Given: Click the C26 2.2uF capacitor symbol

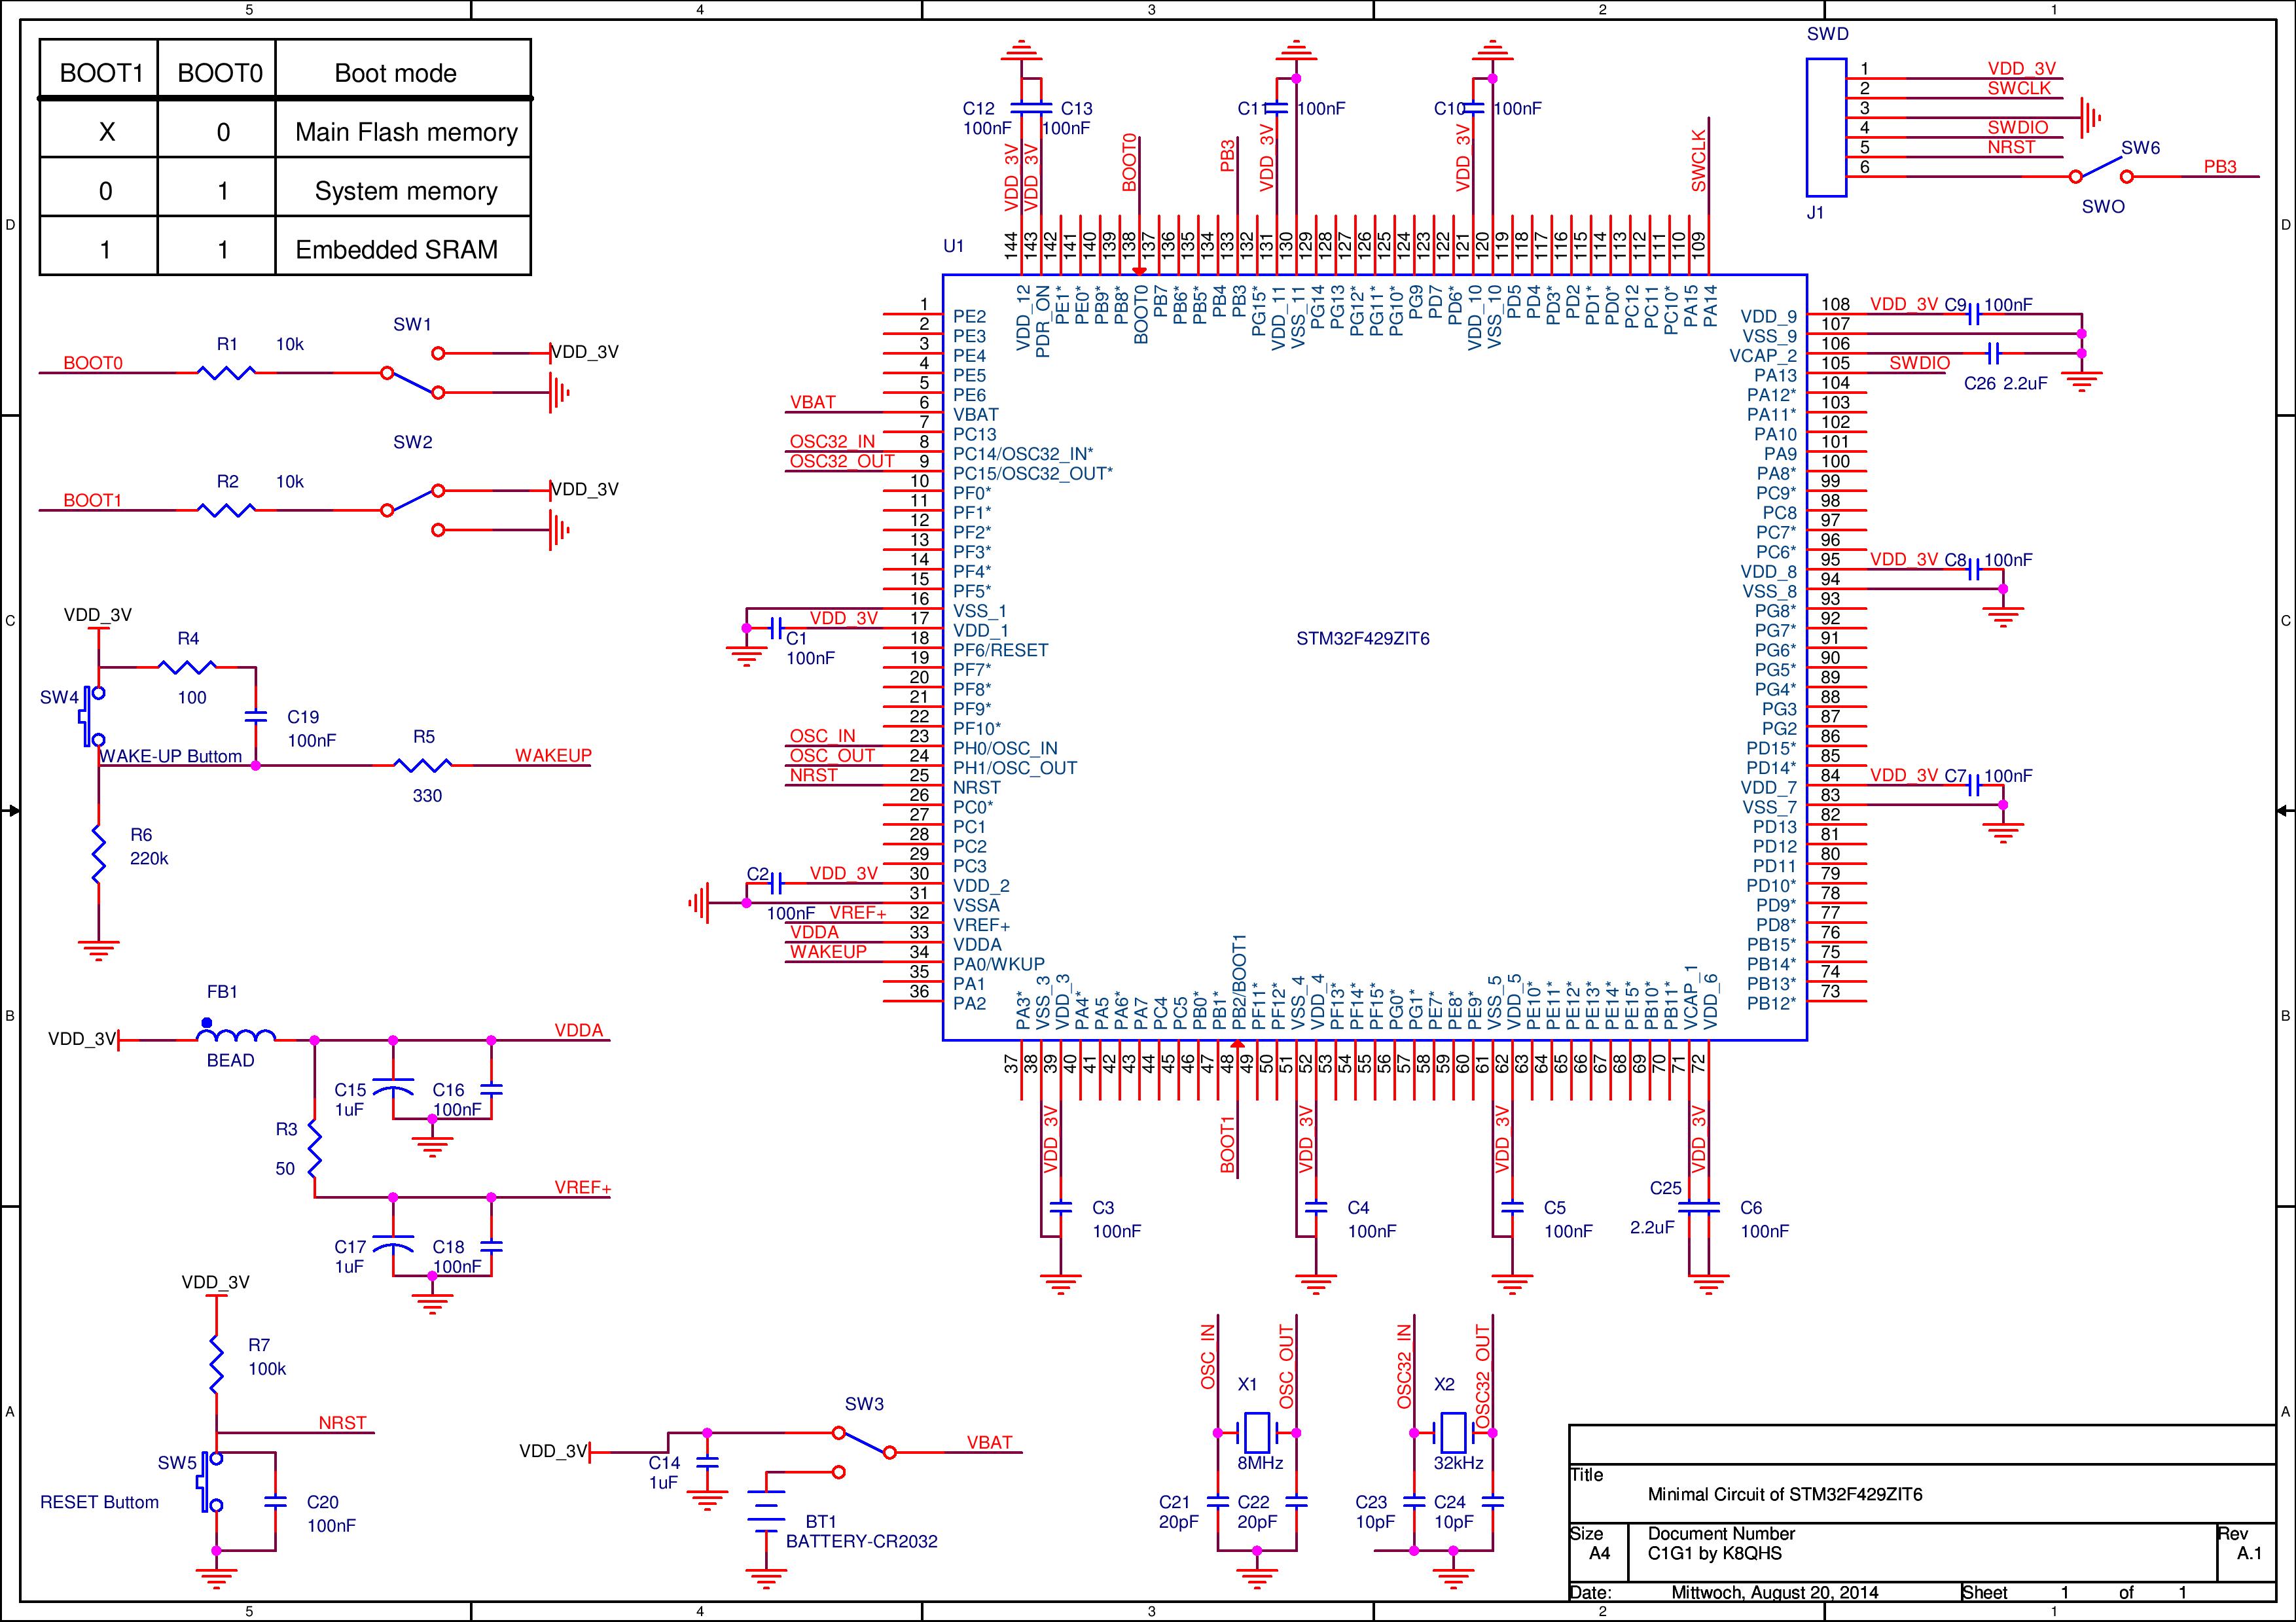Looking at the screenshot, I should click(x=1993, y=353).
